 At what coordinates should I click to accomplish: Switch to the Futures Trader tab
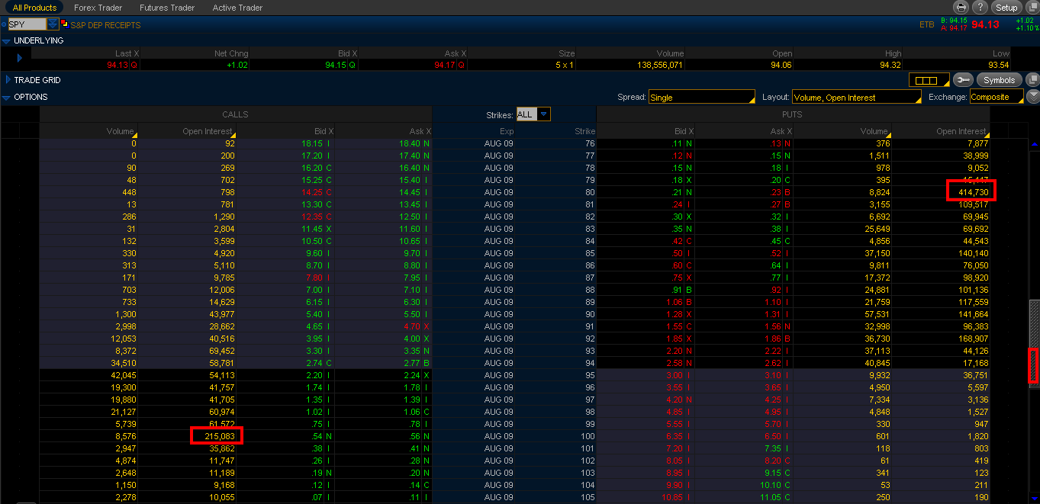tap(167, 8)
